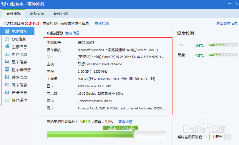Minimize the 硬件检测 window
The image size is (239, 145).
(229, 3)
